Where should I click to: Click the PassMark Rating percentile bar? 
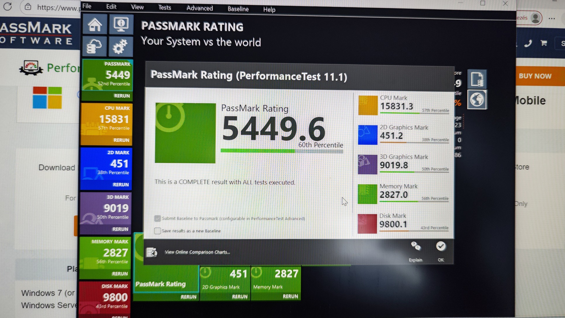(x=281, y=151)
